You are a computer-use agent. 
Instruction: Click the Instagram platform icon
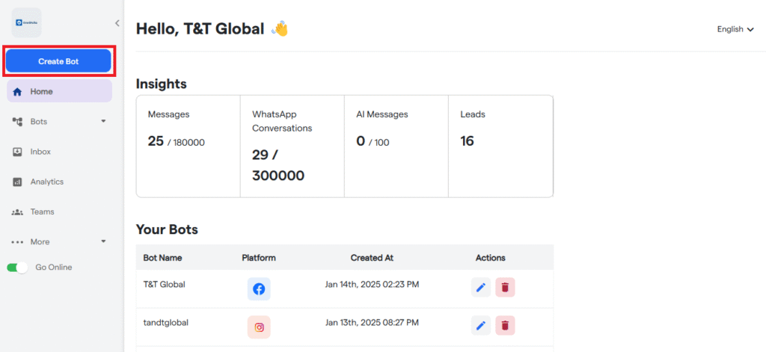tap(259, 327)
